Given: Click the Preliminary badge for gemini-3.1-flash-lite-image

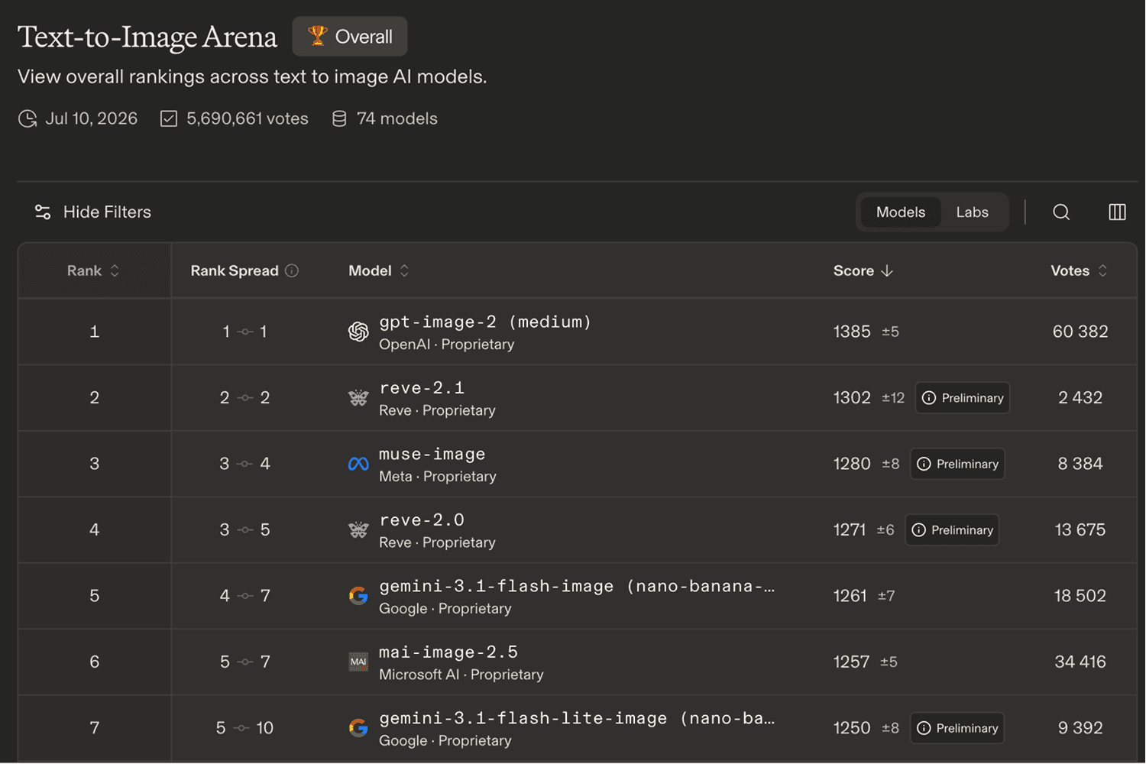Looking at the screenshot, I should point(957,728).
